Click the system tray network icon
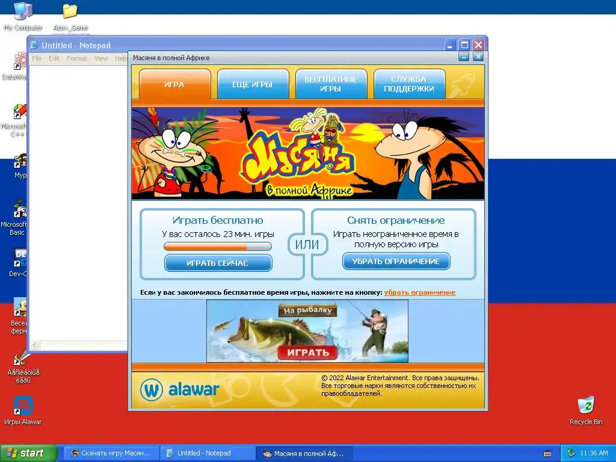The image size is (616, 462). coord(571,454)
